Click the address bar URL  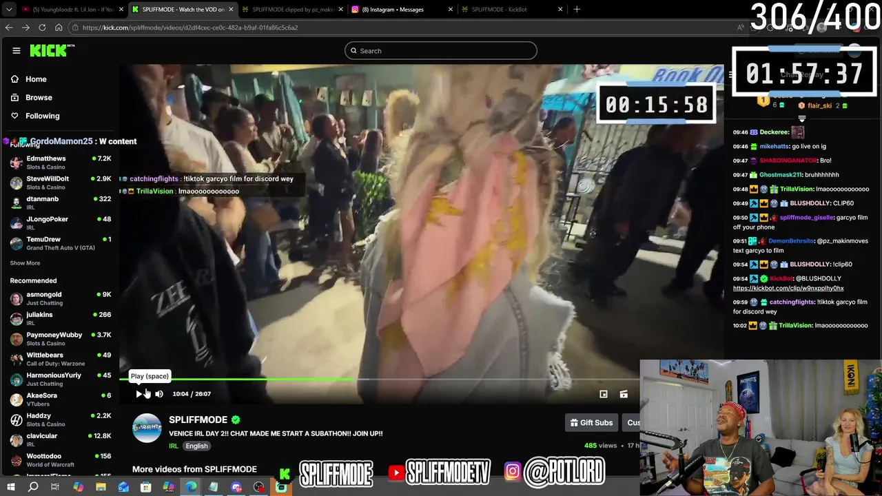(190, 28)
